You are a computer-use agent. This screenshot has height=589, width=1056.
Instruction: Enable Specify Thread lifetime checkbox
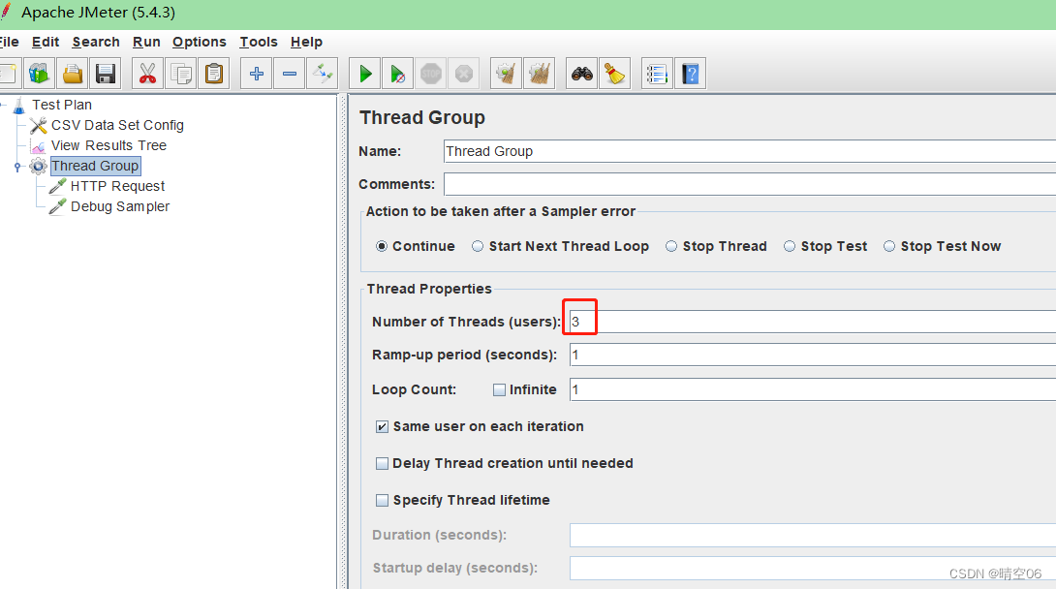(382, 500)
